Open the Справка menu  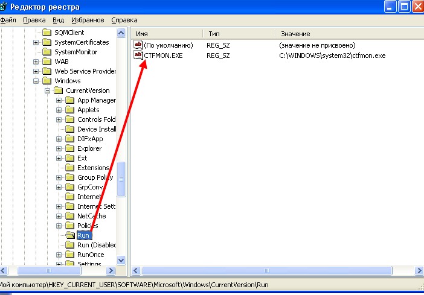point(124,21)
